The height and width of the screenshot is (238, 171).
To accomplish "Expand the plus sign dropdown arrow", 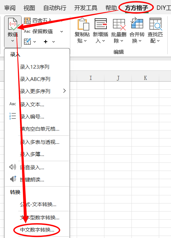I will pyautogui.click(x=53, y=42).
